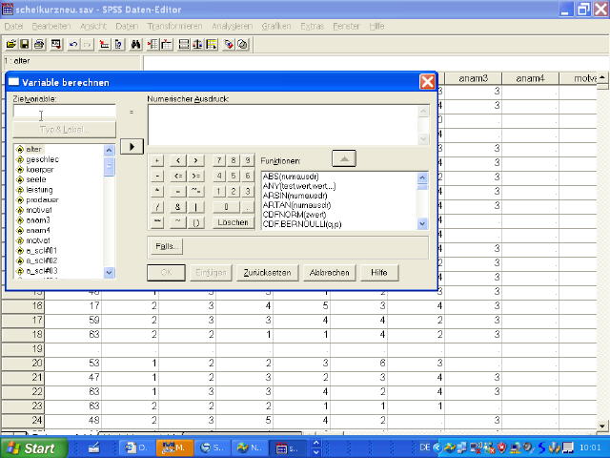The image size is (610, 458).
Task: Select the variable 'geschlec' in the list
Action: pyautogui.click(x=43, y=159)
